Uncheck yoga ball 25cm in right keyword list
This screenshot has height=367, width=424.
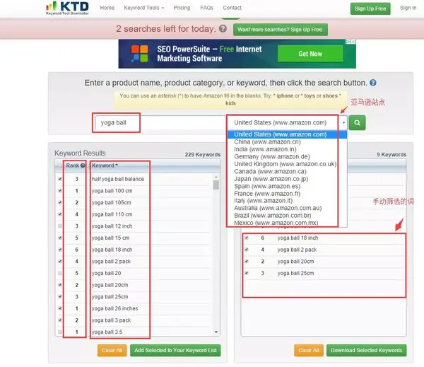(247, 273)
